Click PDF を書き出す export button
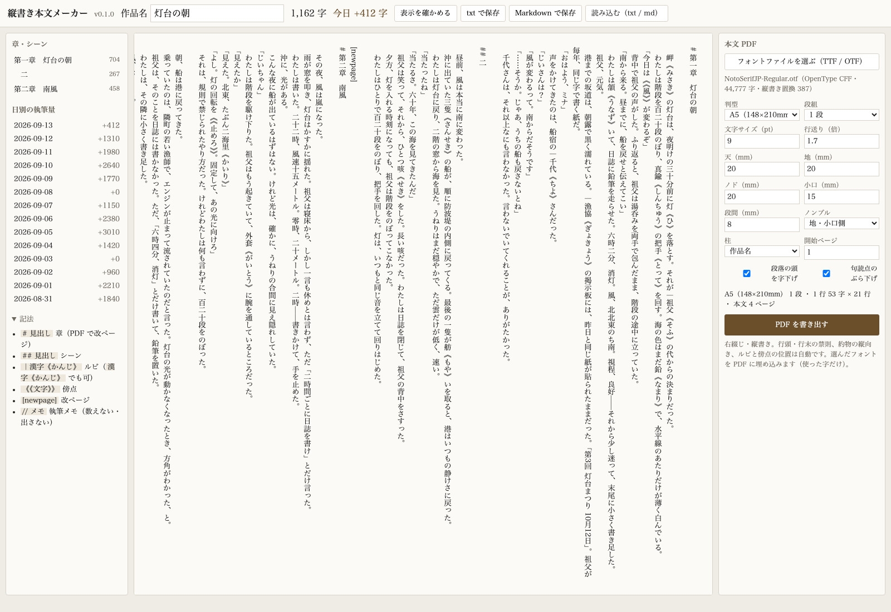The width and height of the screenshot is (891, 612). [x=801, y=324]
